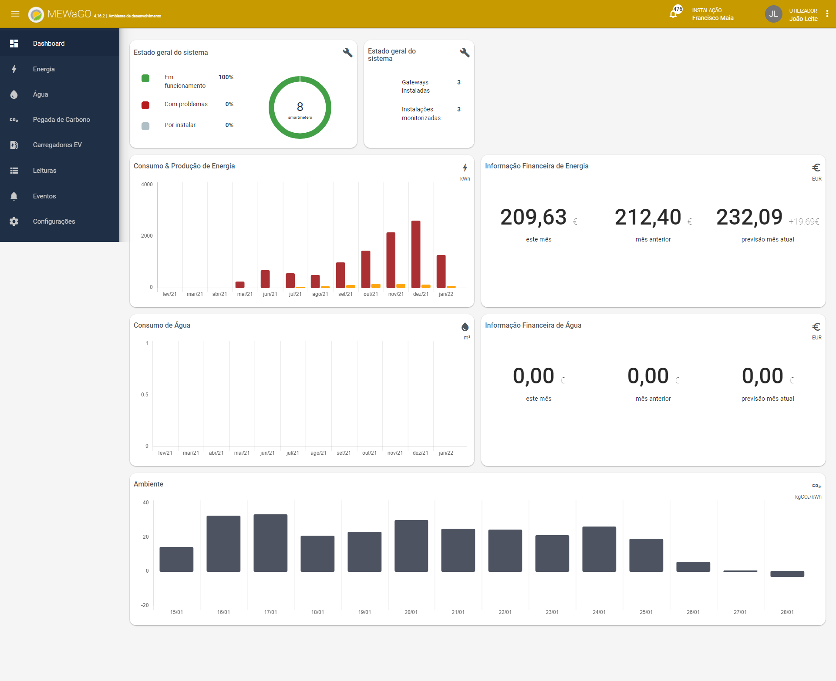Open Carregadores EV page
The height and width of the screenshot is (681, 836).
coord(60,145)
